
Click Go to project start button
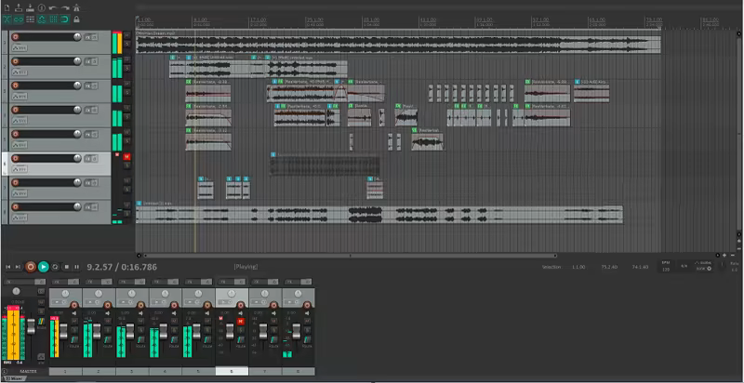(7, 267)
